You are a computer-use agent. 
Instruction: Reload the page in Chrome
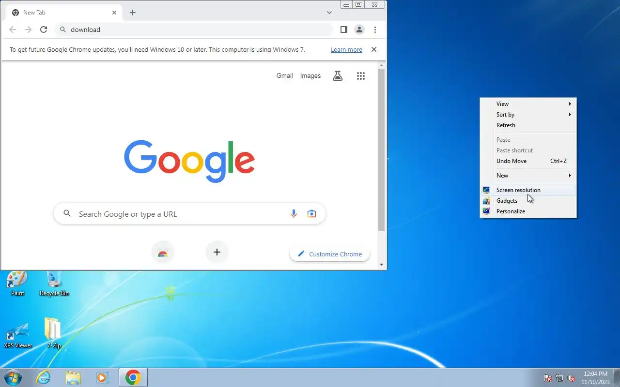tap(44, 30)
